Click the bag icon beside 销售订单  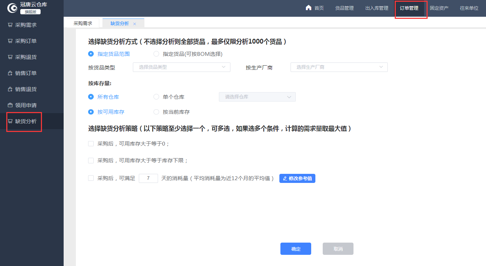tap(10, 73)
